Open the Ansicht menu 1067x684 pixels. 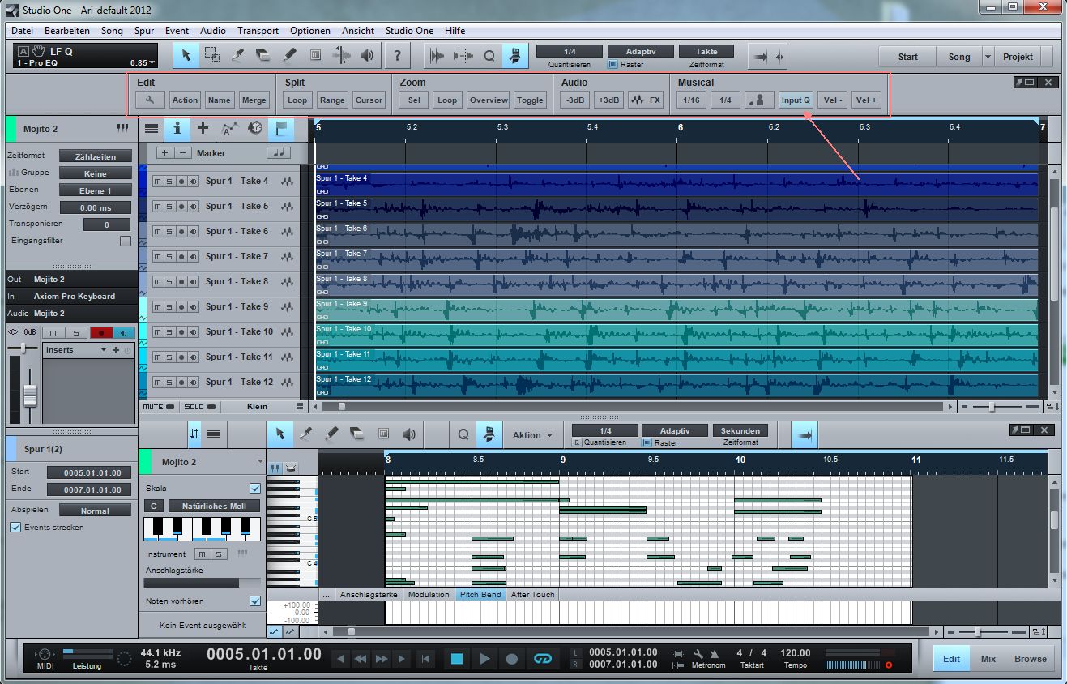[358, 31]
